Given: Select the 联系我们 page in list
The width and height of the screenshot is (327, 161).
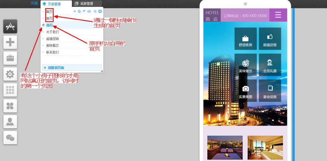Looking at the screenshot, I should pos(52,52).
